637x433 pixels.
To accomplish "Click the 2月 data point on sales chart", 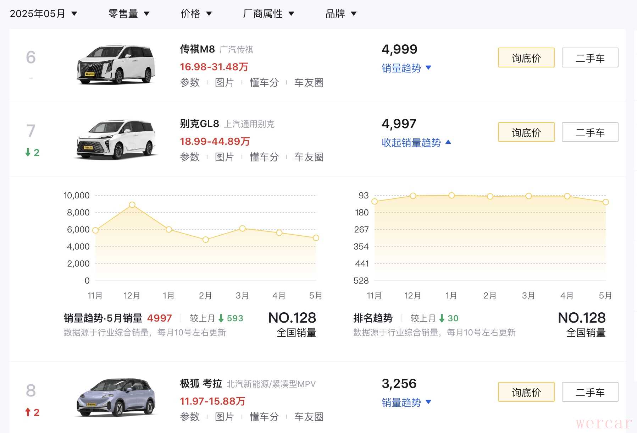I will [206, 240].
